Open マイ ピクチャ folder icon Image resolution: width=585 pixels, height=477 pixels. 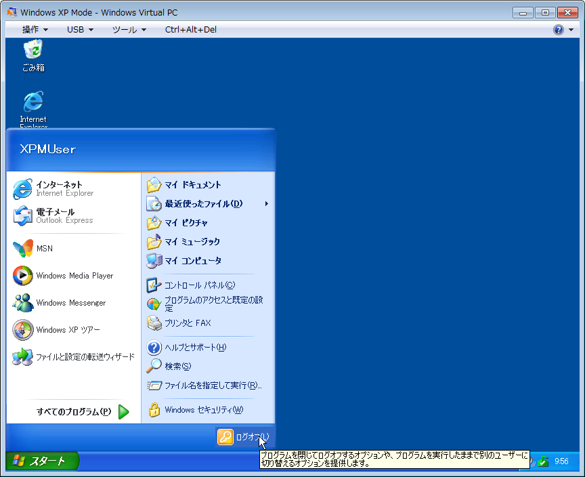[154, 223]
